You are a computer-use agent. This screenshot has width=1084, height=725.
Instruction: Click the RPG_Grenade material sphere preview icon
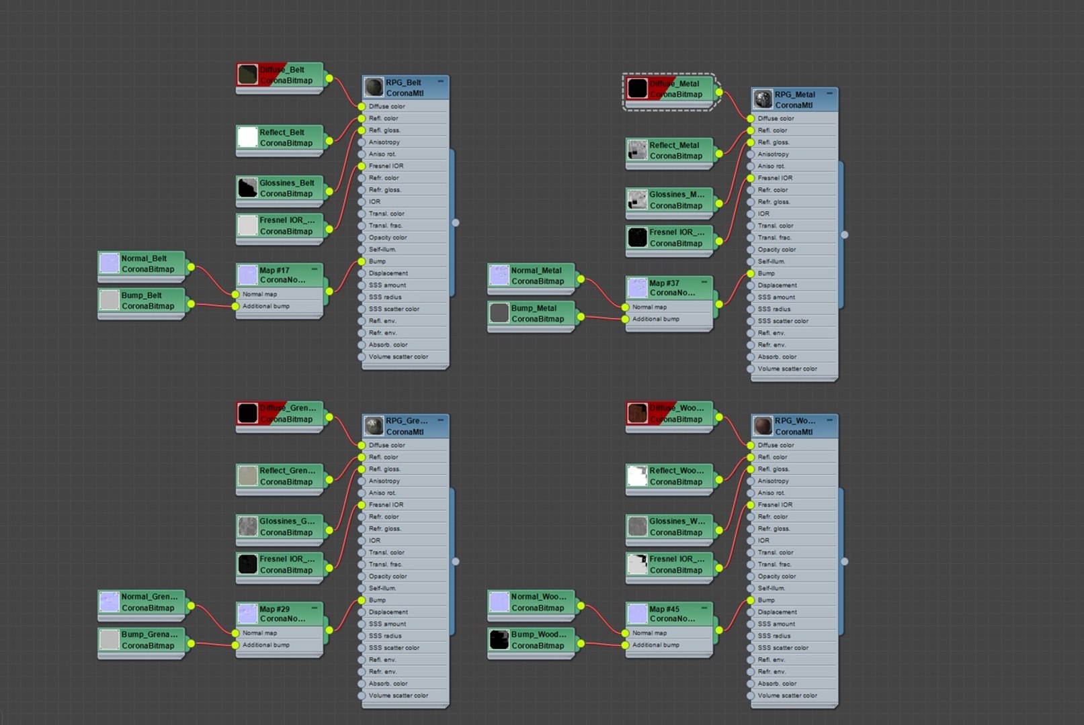click(x=374, y=426)
